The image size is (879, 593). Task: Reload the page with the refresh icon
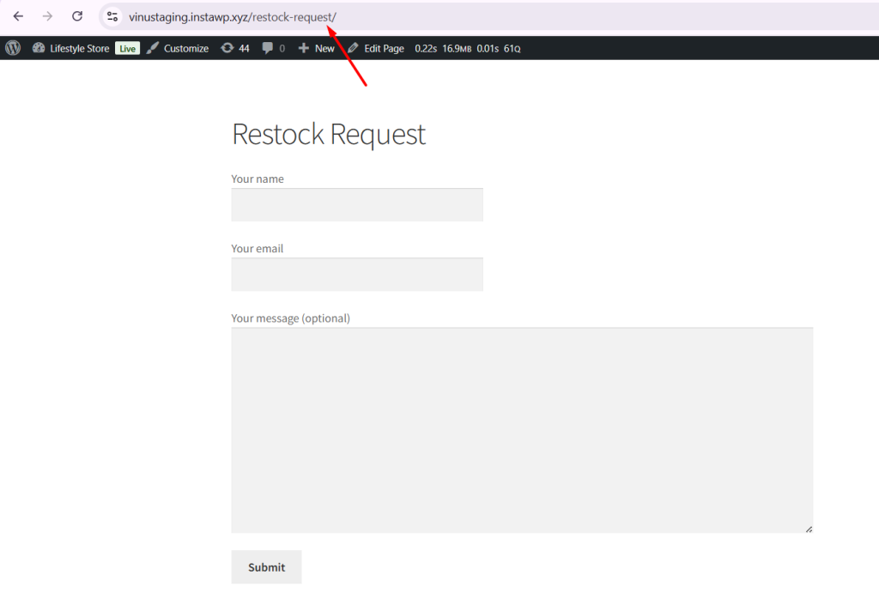(x=76, y=15)
